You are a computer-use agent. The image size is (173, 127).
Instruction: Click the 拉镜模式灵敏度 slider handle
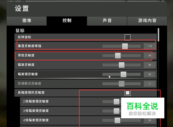pyautogui.click(x=121, y=84)
